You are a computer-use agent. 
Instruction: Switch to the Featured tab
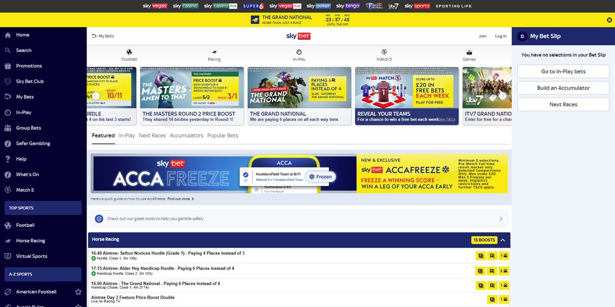point(103,136)
